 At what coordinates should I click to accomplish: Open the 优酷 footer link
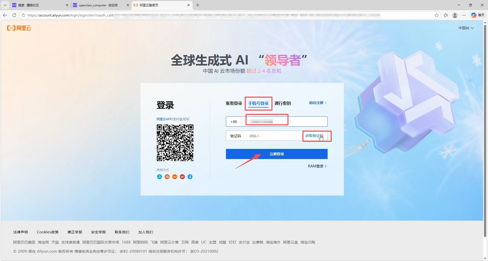tap(222, 242)
